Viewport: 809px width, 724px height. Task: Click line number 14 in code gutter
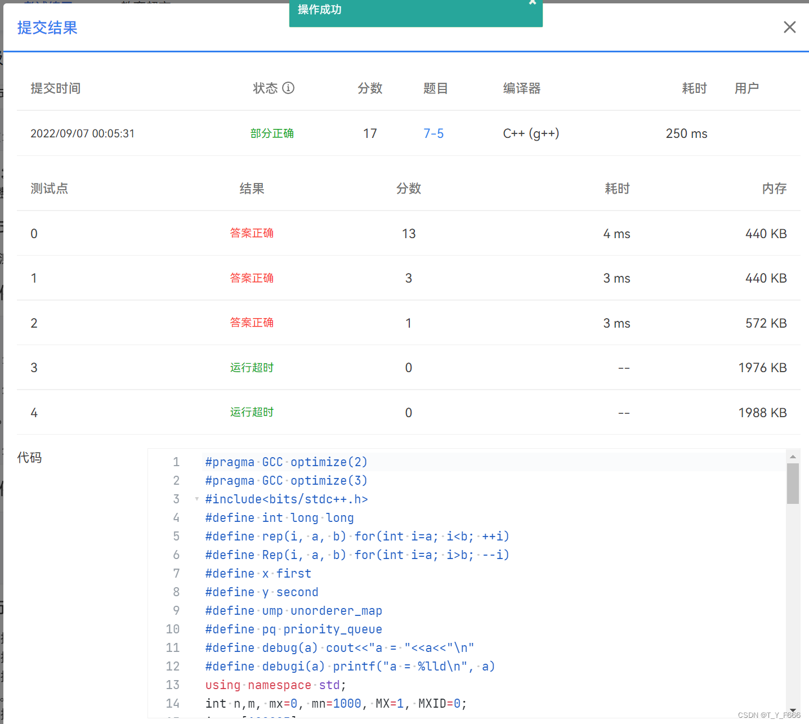[x=172, y=704]
